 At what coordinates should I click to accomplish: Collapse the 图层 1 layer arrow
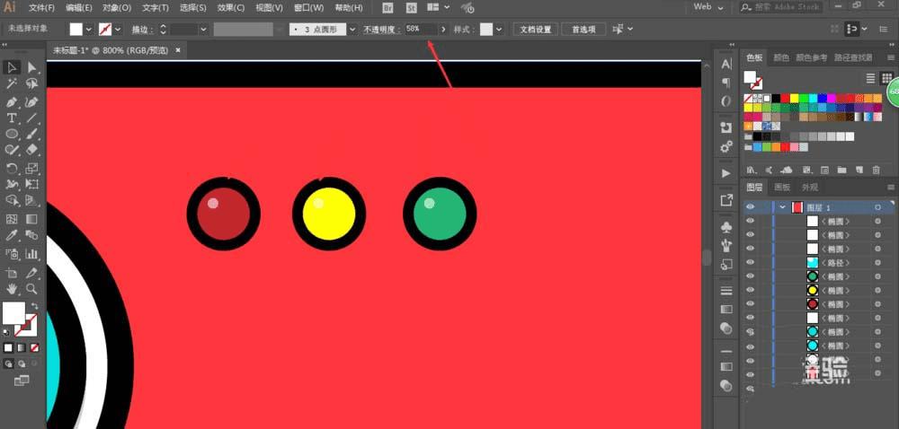[x=783, y=207]
